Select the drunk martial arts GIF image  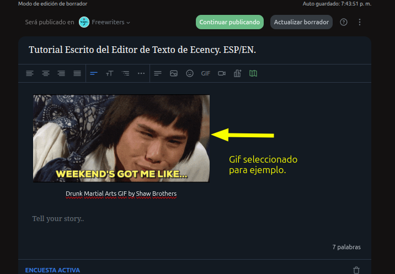tap(121, 138)
